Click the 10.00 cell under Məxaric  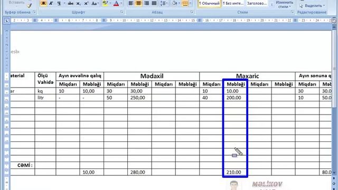coord(235,91)
